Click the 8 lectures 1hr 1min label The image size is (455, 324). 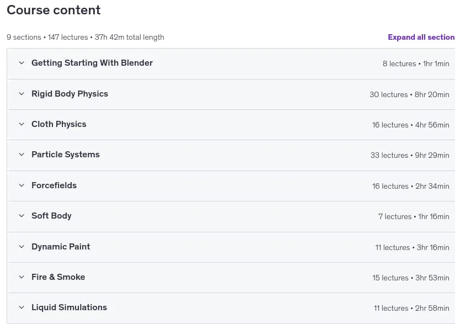(x=416, y=63)
